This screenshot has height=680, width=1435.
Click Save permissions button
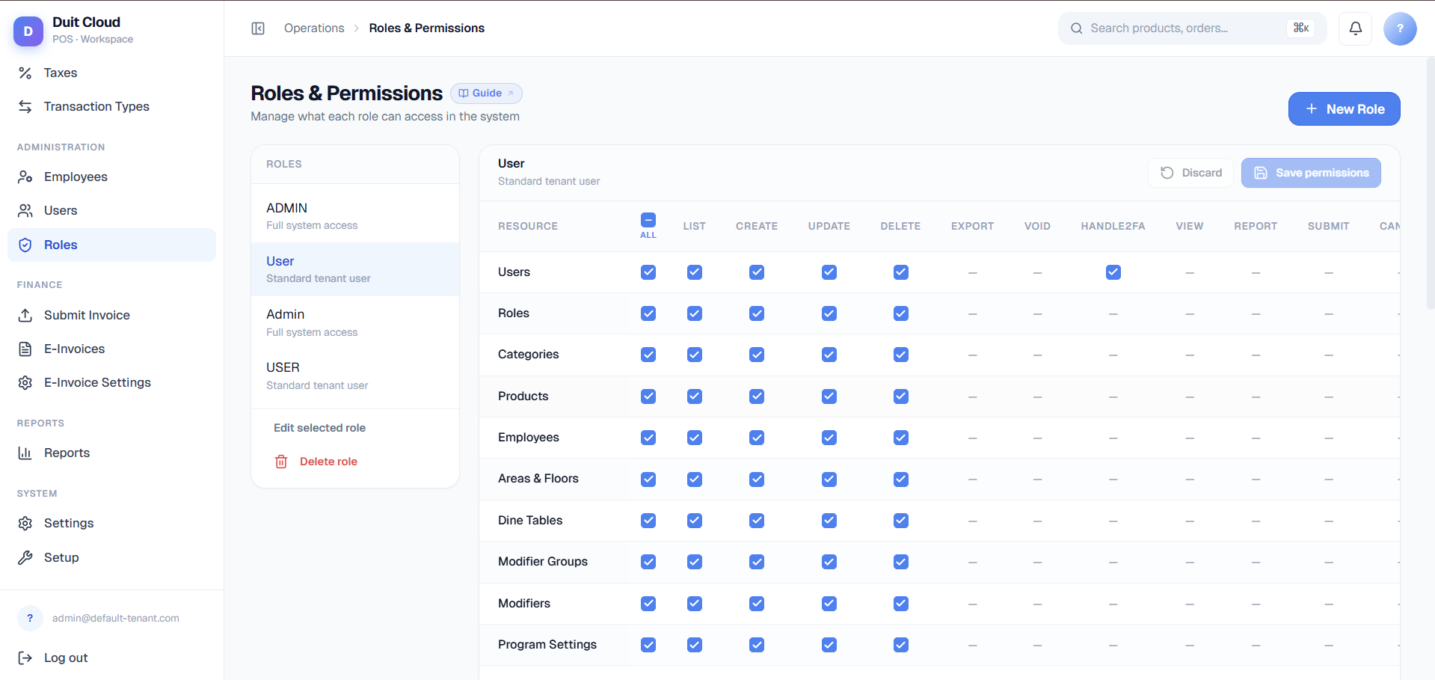(1311, 173)
